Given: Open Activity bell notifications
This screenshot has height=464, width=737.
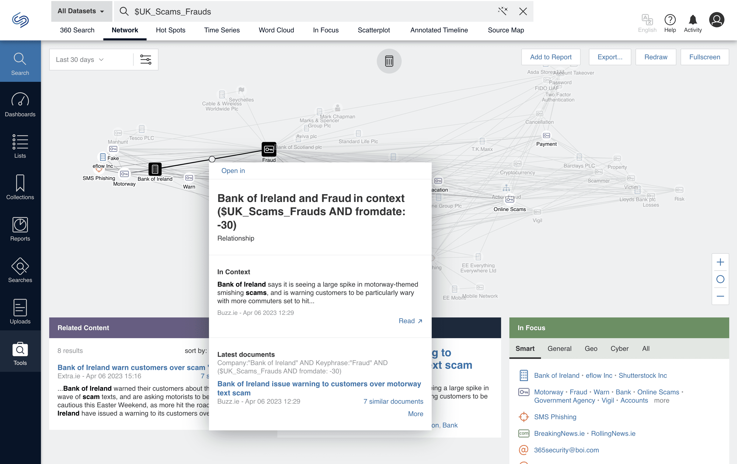Looking at the screenshot, I should [693, 23].
